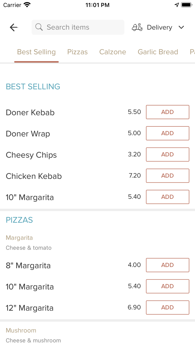The width and height of the screenshot is (195, 347).
Task: Add Doner Wrap to the basket
Action: (x=167, y=133)
